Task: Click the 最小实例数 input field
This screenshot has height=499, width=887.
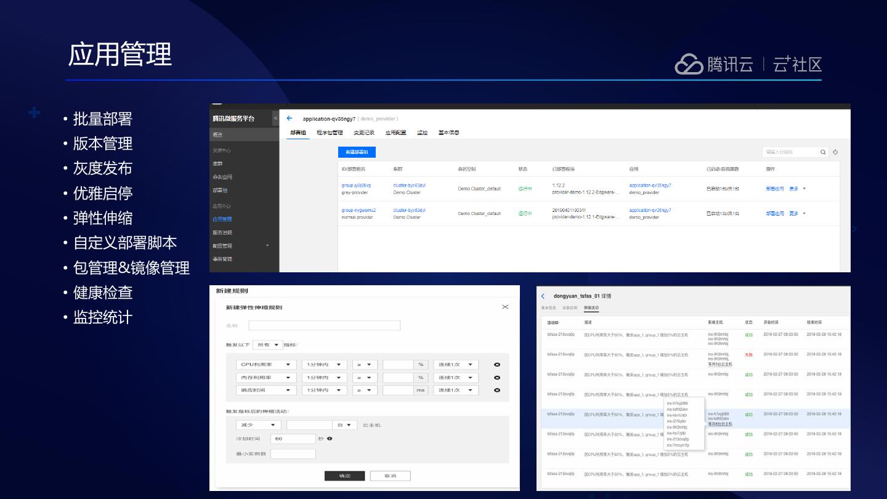Action: pos(293,453)
